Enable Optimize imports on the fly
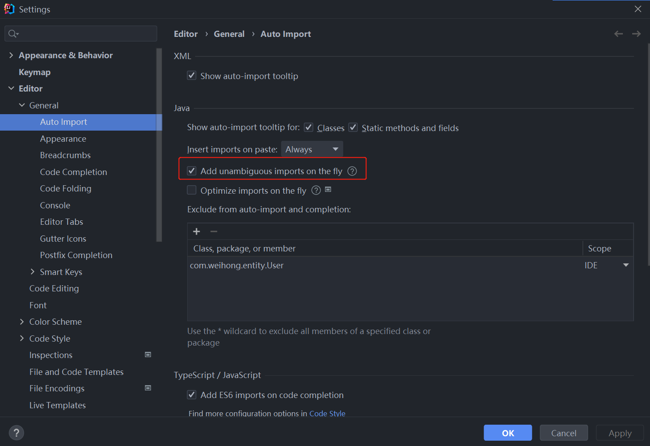 click(x=192, y=191)
